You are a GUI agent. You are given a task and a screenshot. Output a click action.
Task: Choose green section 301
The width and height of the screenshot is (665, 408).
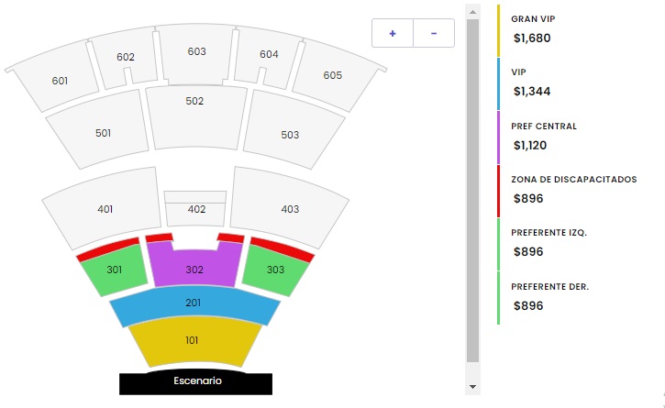click(114, 271)
